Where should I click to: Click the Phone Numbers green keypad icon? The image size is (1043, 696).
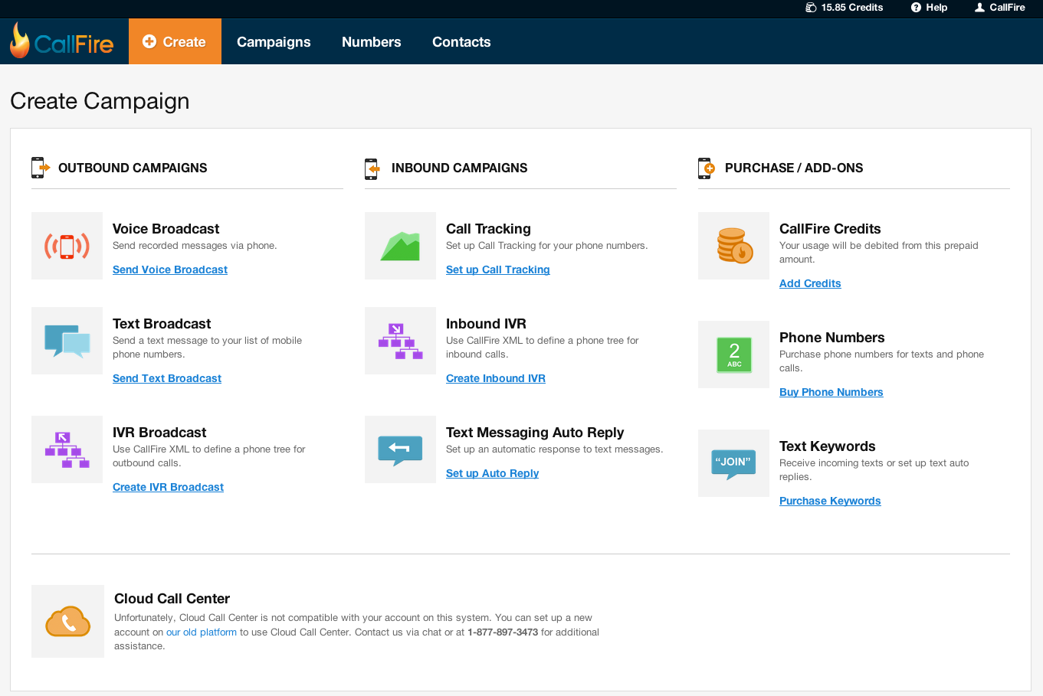click(x=733, y=355)
